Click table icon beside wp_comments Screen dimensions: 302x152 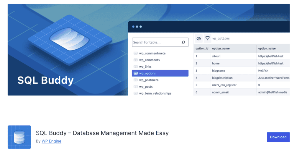(x=136, y=60)
